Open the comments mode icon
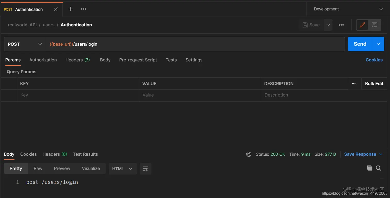This screenshot has height=198, width=390. tap(375, 25)
